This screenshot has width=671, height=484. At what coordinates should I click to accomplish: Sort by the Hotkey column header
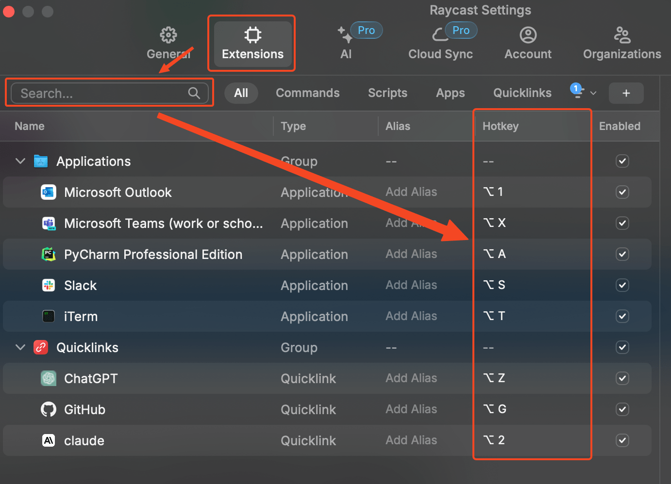coord(501,126)
